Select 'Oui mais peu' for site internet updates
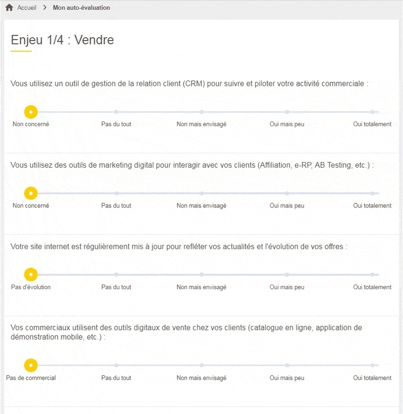403x414 pixels. pos(286,275)
